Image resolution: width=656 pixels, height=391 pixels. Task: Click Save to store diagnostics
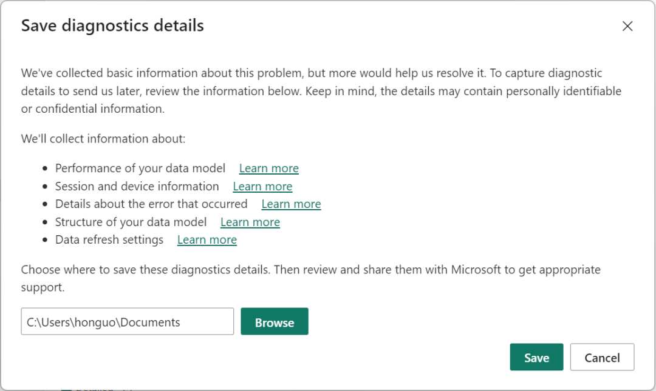536,357
